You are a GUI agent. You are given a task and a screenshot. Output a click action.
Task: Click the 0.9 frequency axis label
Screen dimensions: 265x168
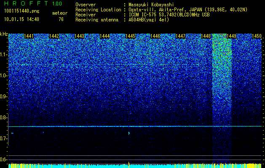[x=3, y=97]
